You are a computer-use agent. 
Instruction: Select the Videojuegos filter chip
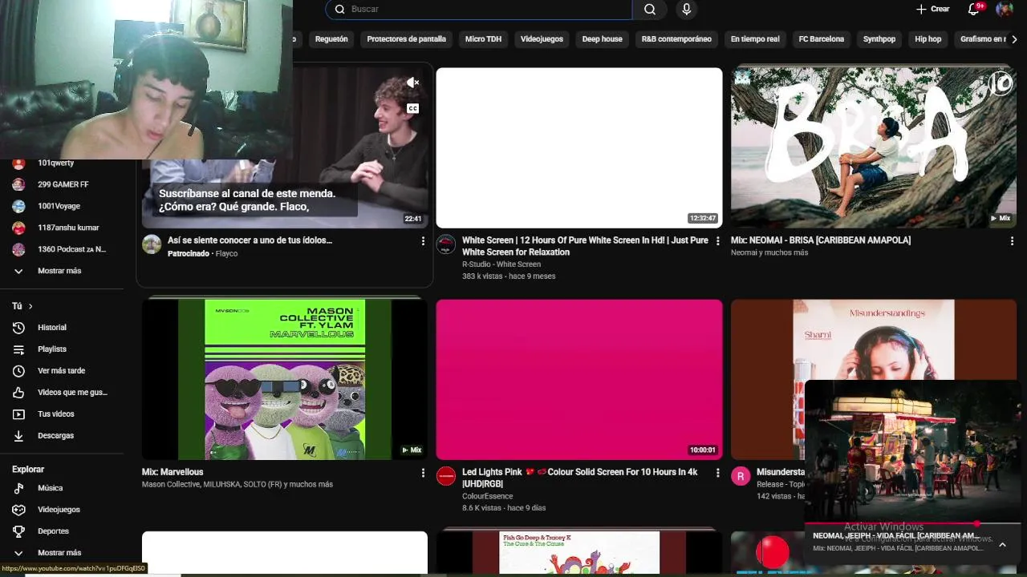[542, 39]
